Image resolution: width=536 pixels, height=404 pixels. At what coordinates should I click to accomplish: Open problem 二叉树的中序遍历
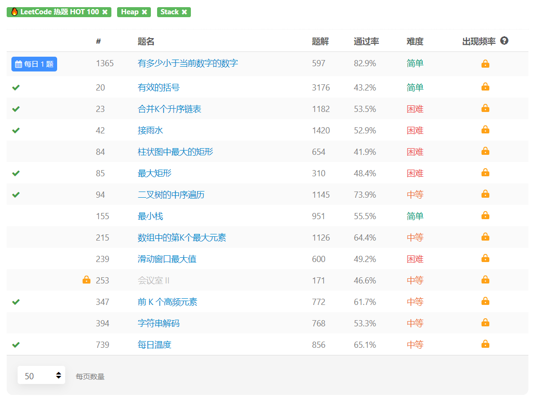click(x=171, y=195)
